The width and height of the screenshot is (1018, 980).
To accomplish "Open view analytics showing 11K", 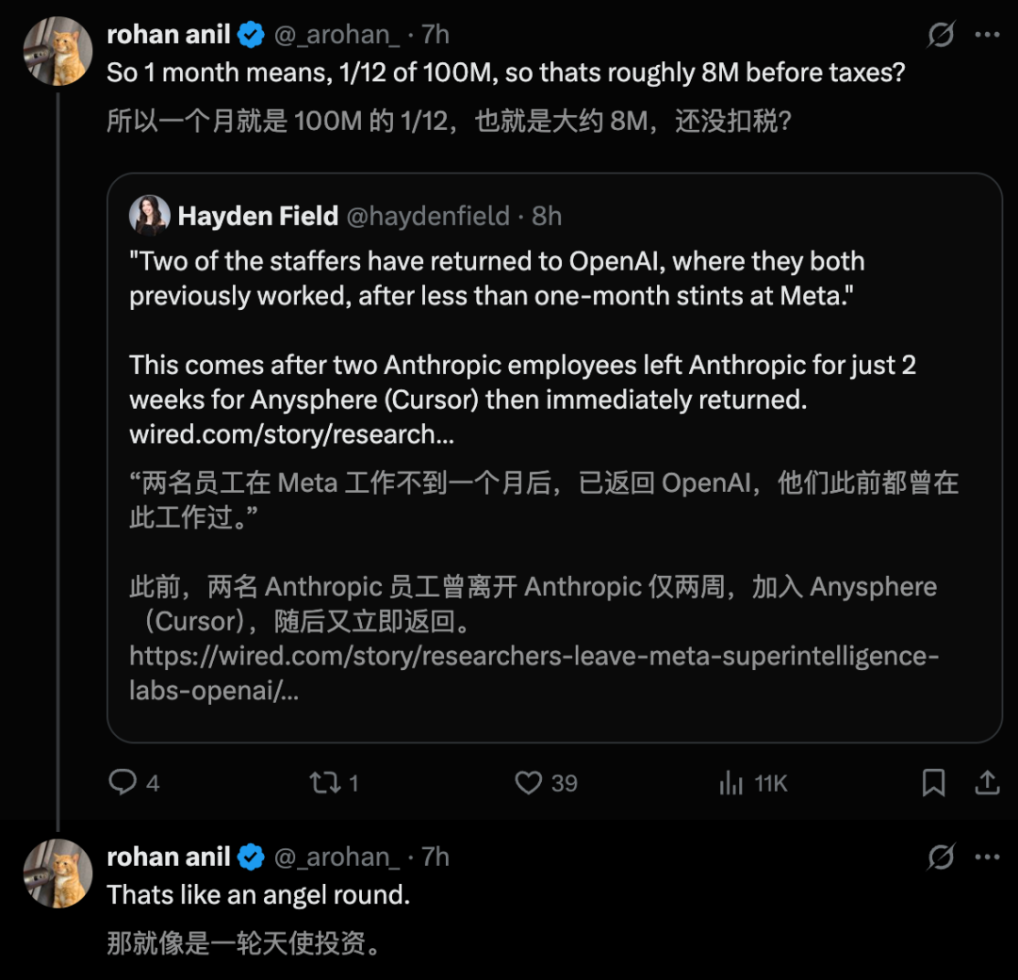I will [731, 782].
